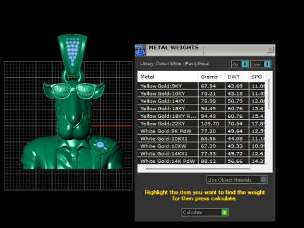Click the 70.54 DWT value
The width and height of the screenshot is (304, 228).
coord(235,123)
